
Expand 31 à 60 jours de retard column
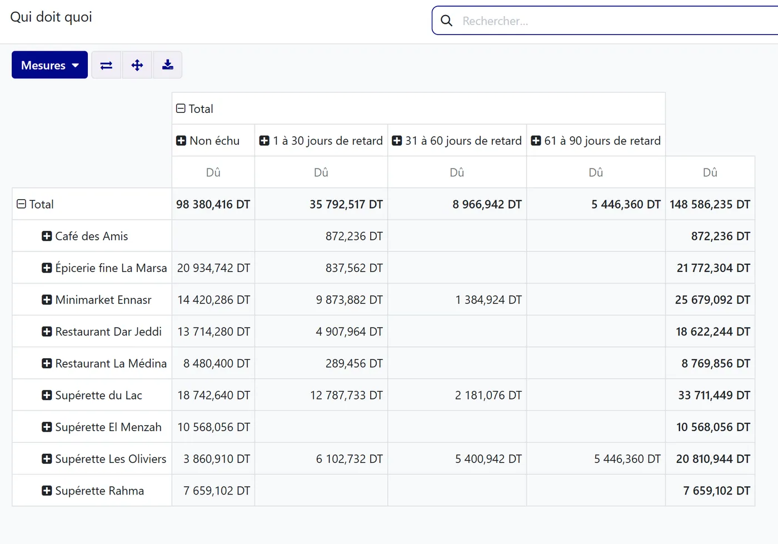pyautogui.click(x=457, y=141)
